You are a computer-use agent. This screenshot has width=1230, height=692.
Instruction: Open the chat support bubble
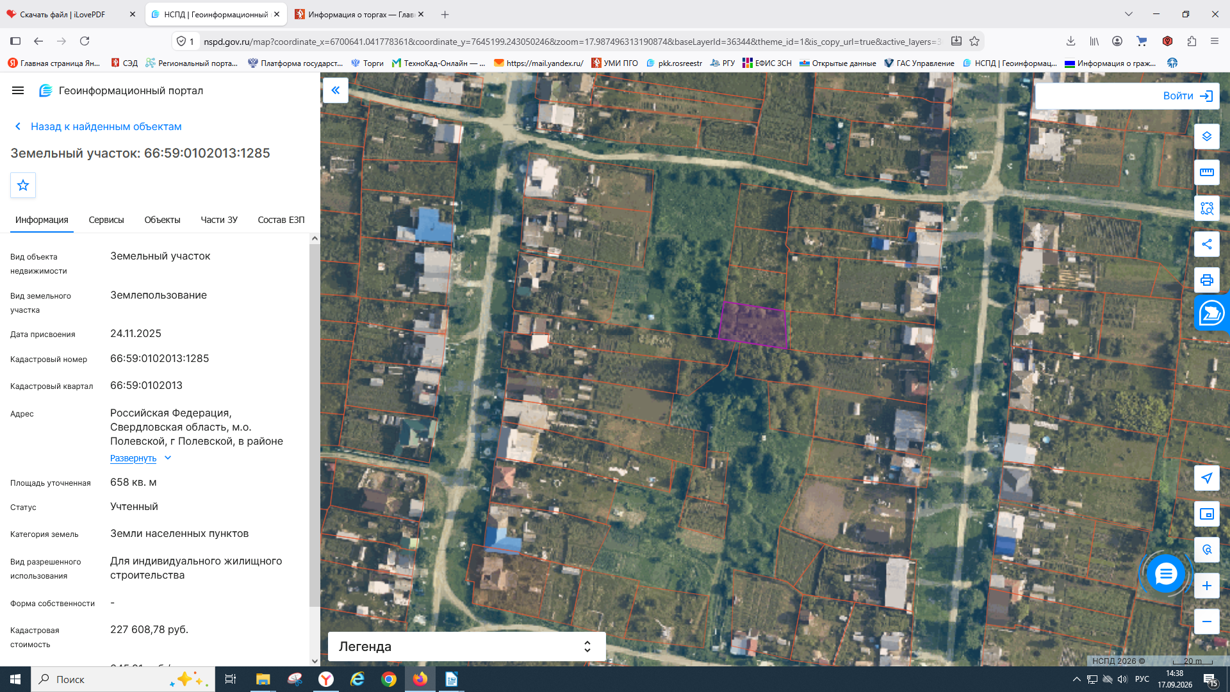pos(1165,573)
